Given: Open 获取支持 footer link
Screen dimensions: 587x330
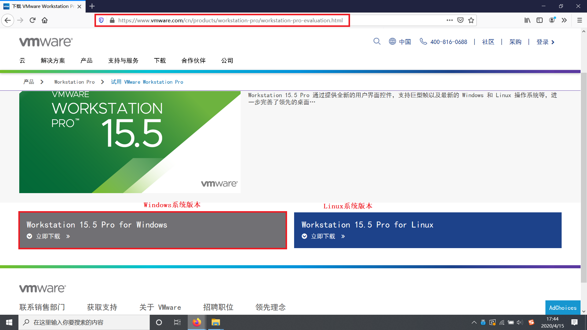Looking at the screenshot, I should click(102, 307).
